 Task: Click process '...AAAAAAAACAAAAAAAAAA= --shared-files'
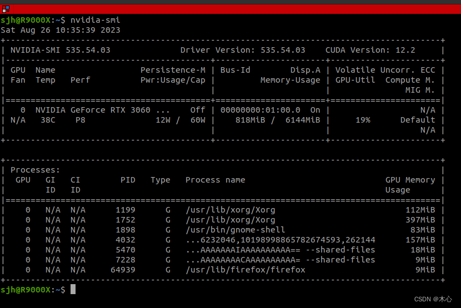pos(280,260)
